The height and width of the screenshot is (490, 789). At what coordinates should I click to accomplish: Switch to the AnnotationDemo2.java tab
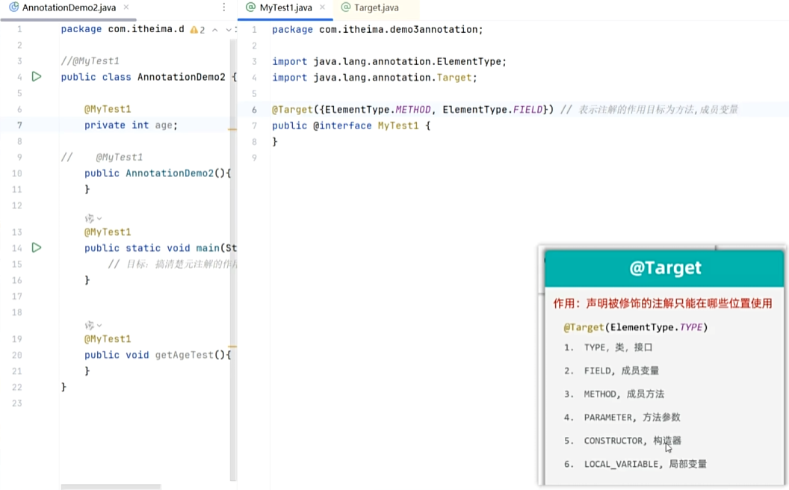point(69,7)
